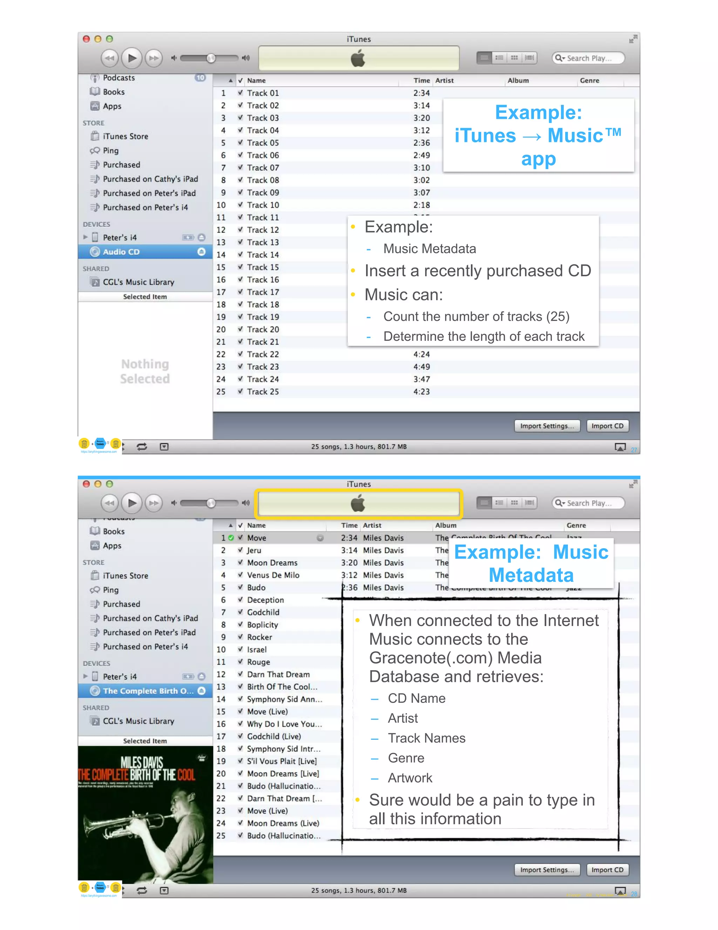The height and width of the screenshot is (930, 718).
Task: Click Import Settings... in bottom window
Action: coord(547,870)
